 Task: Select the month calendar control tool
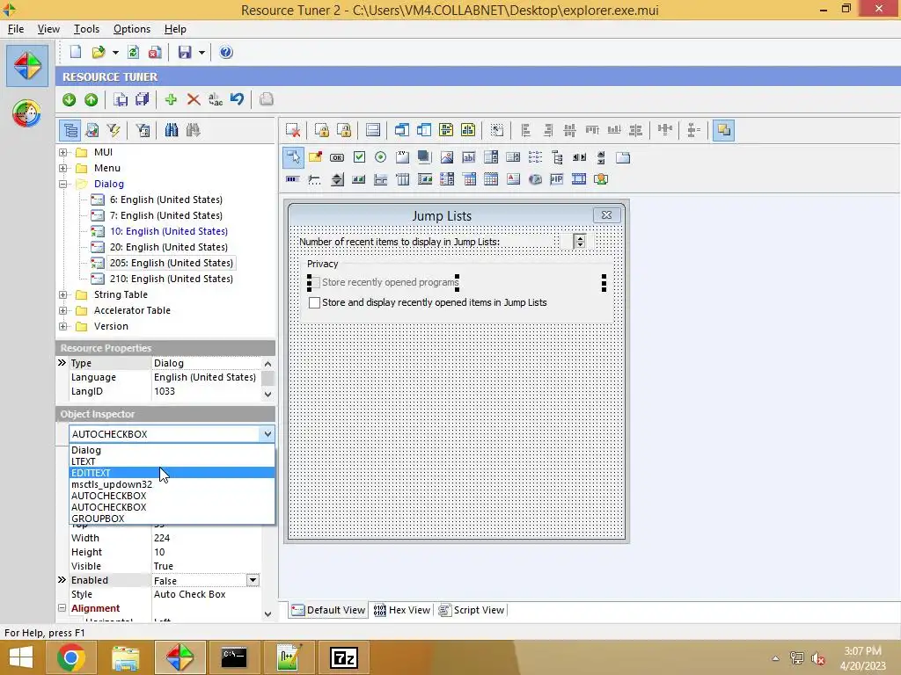pos(491,179)
